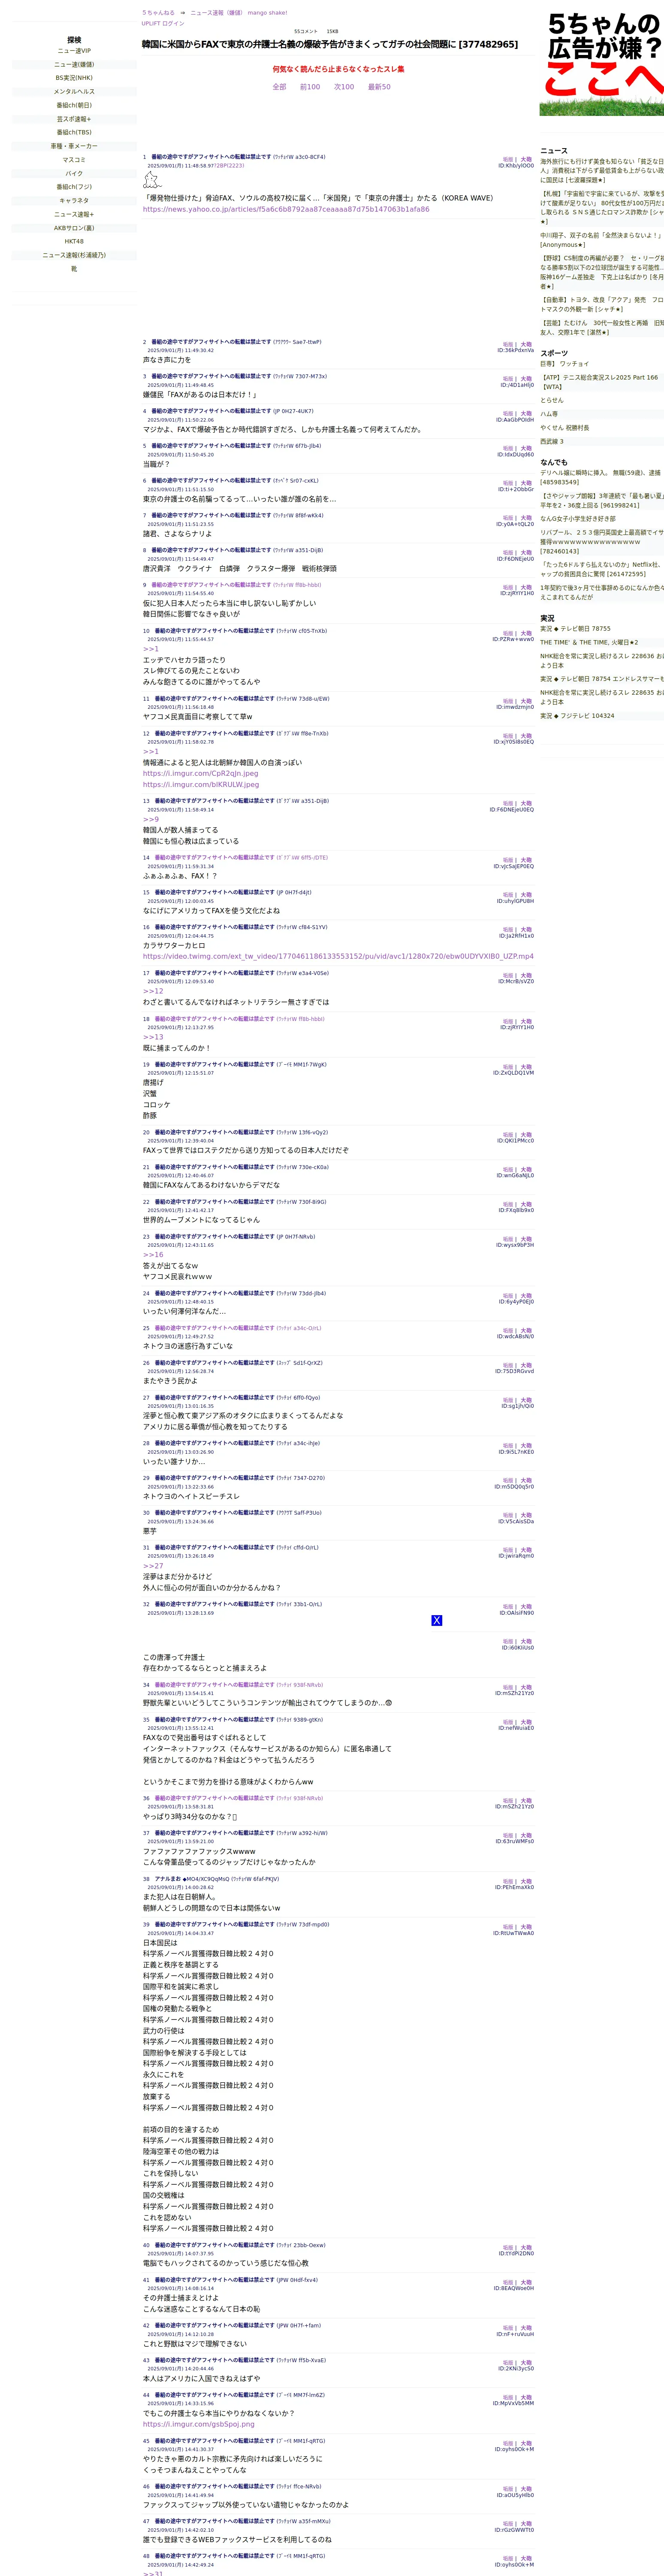Click the 探検 heading in left sidebar
Screen dimensions: 664x2576
(74, 40)
